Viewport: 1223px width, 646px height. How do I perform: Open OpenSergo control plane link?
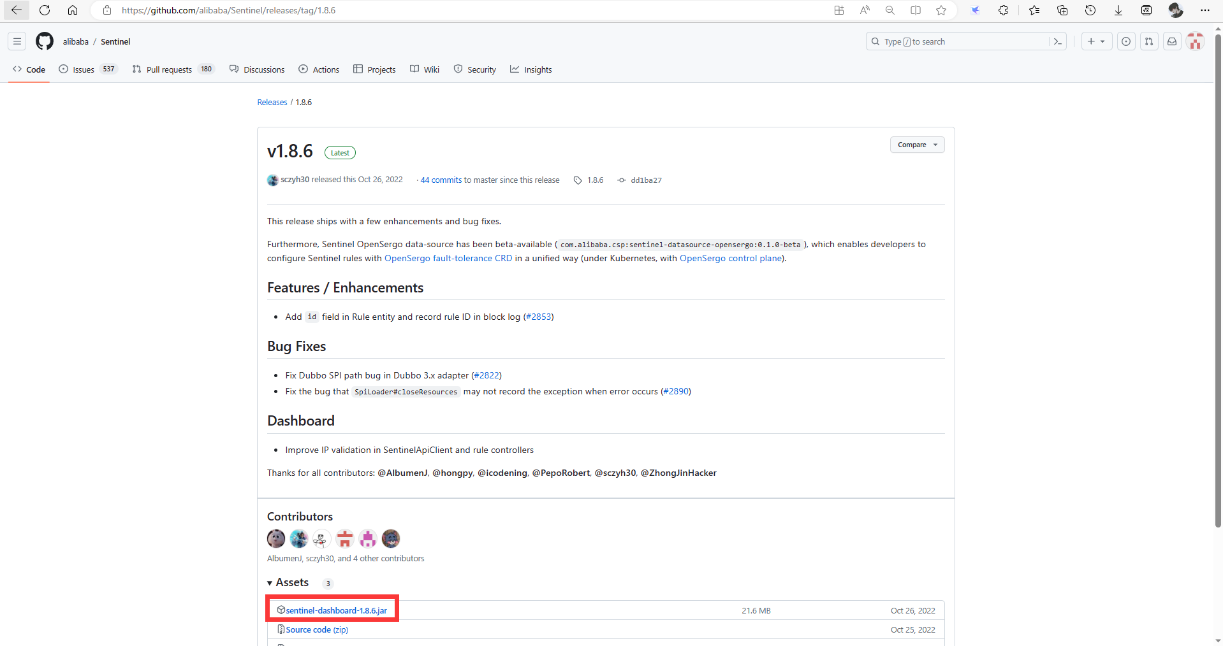(731, 258)
